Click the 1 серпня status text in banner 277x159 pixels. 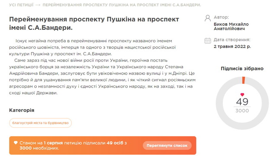tap(53, 143)
